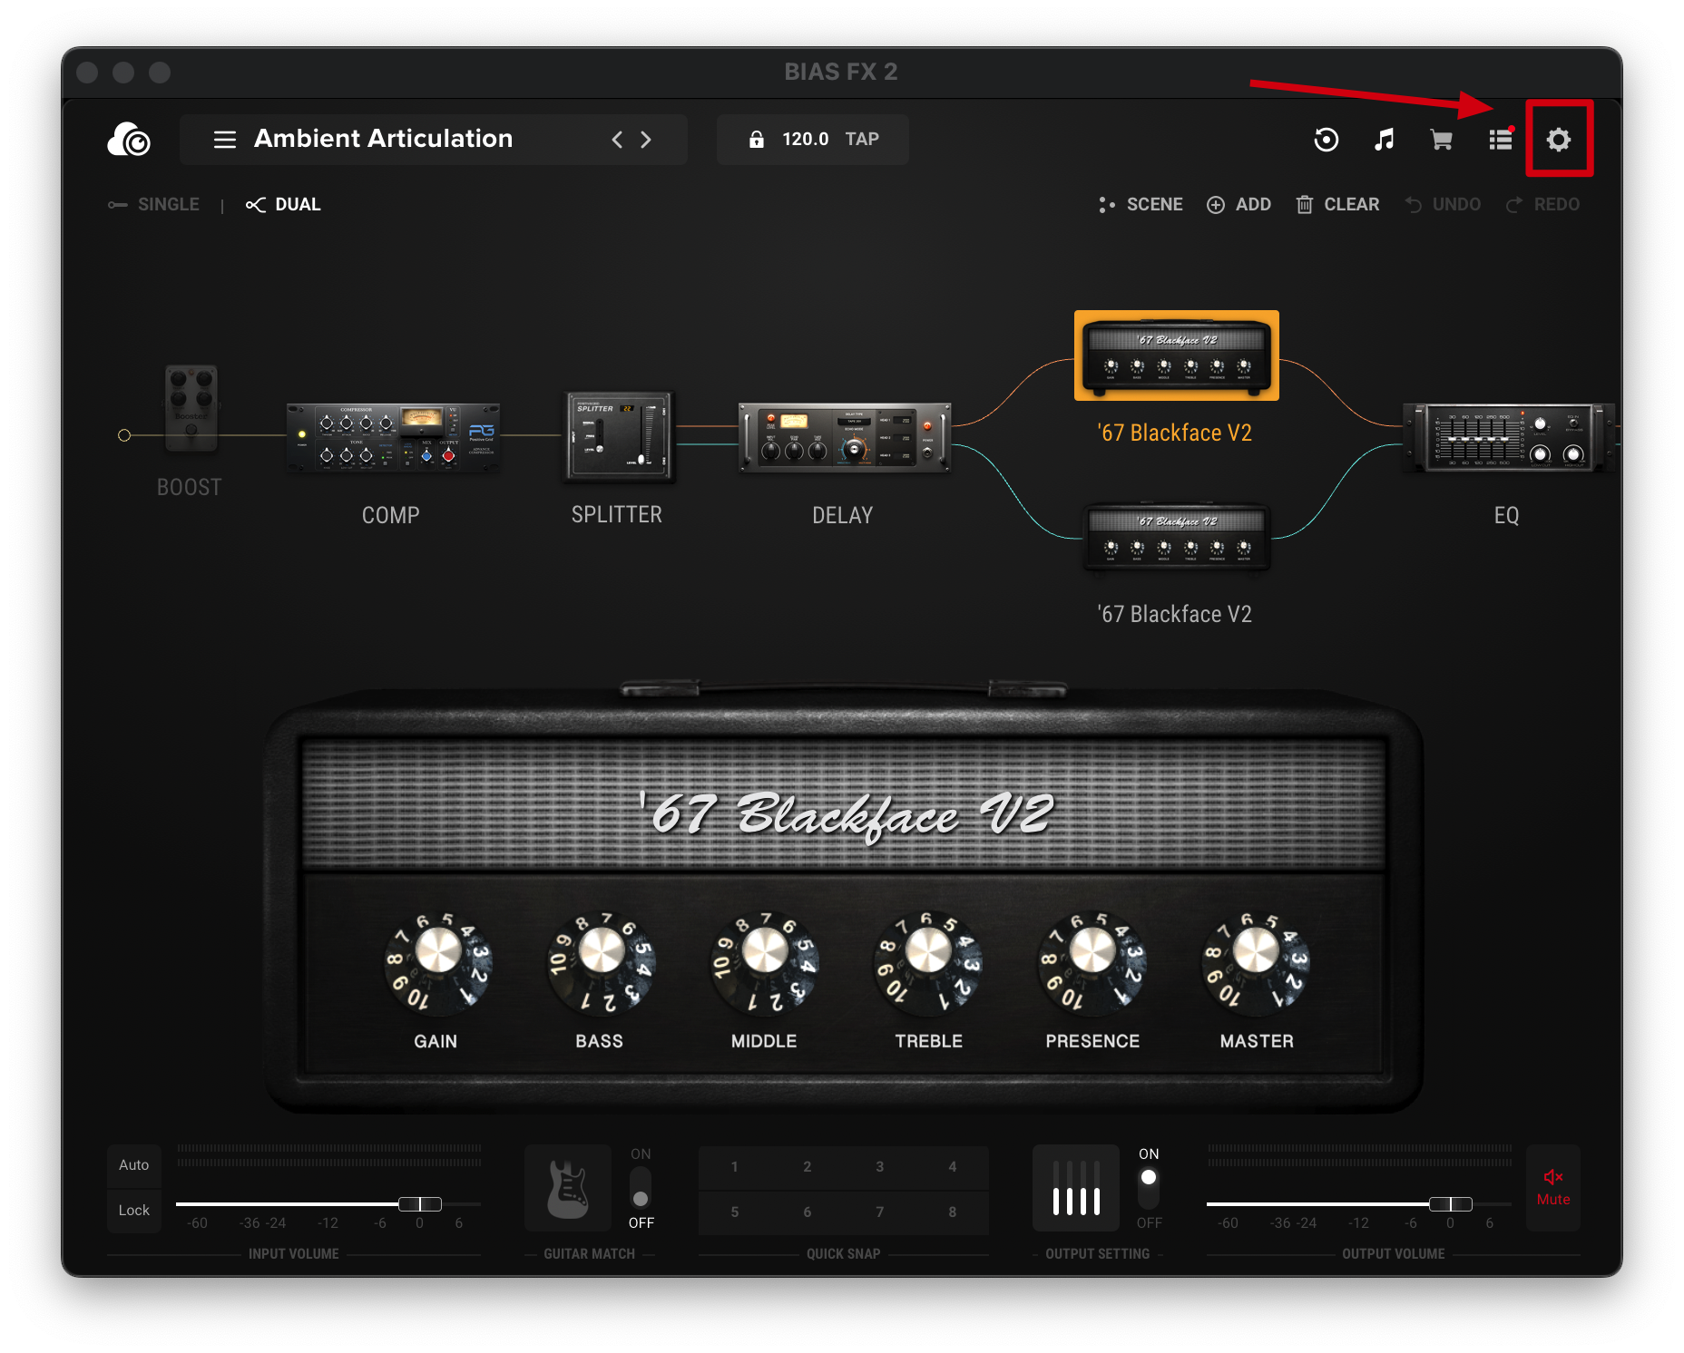The height and width of the screenshot is (1353, 1684).
Task: Select the DELAY rack unit
Action: [x=844, y=436]
